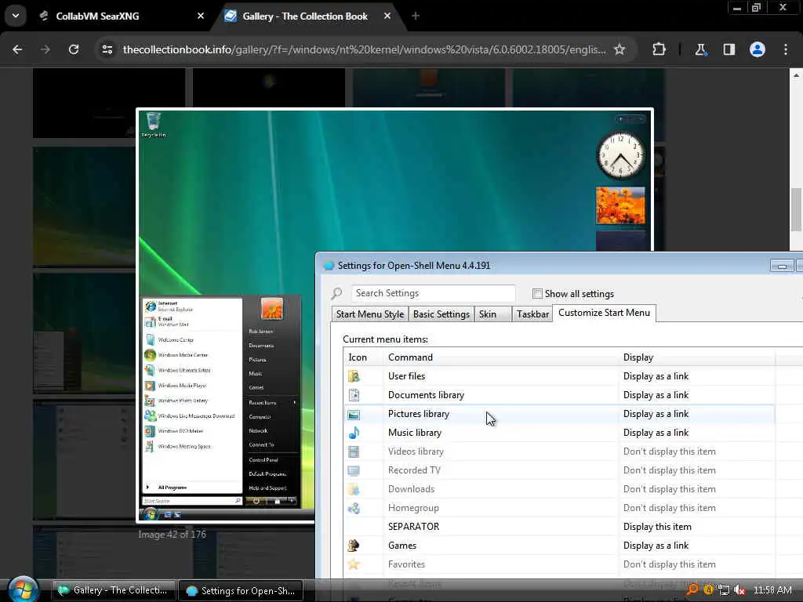Click the network tray icon
Image resolution: width=803 pixels, height=602 pixels.
(x=724, y=590)
